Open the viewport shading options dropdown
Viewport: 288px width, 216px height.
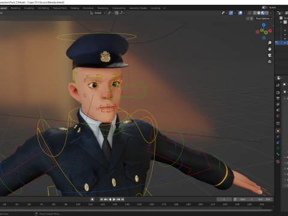pos(271,13)
